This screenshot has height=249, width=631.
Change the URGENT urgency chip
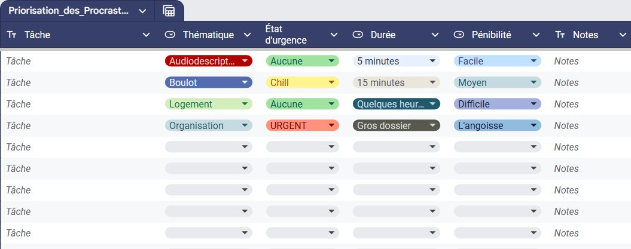[x=303, y=125]
